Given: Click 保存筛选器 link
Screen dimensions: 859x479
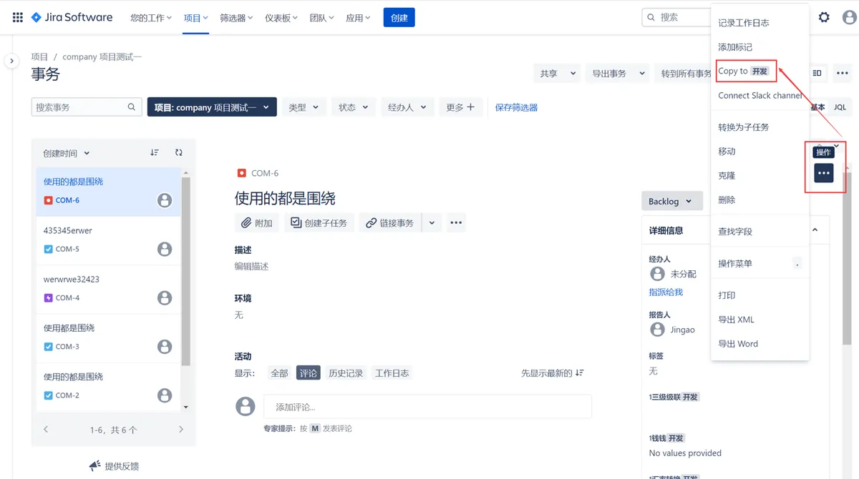Looking at the screenshot, I should point(516,107).
